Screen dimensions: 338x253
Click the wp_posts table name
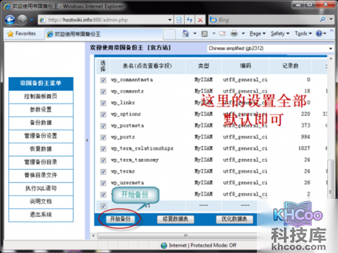(123, 137)
